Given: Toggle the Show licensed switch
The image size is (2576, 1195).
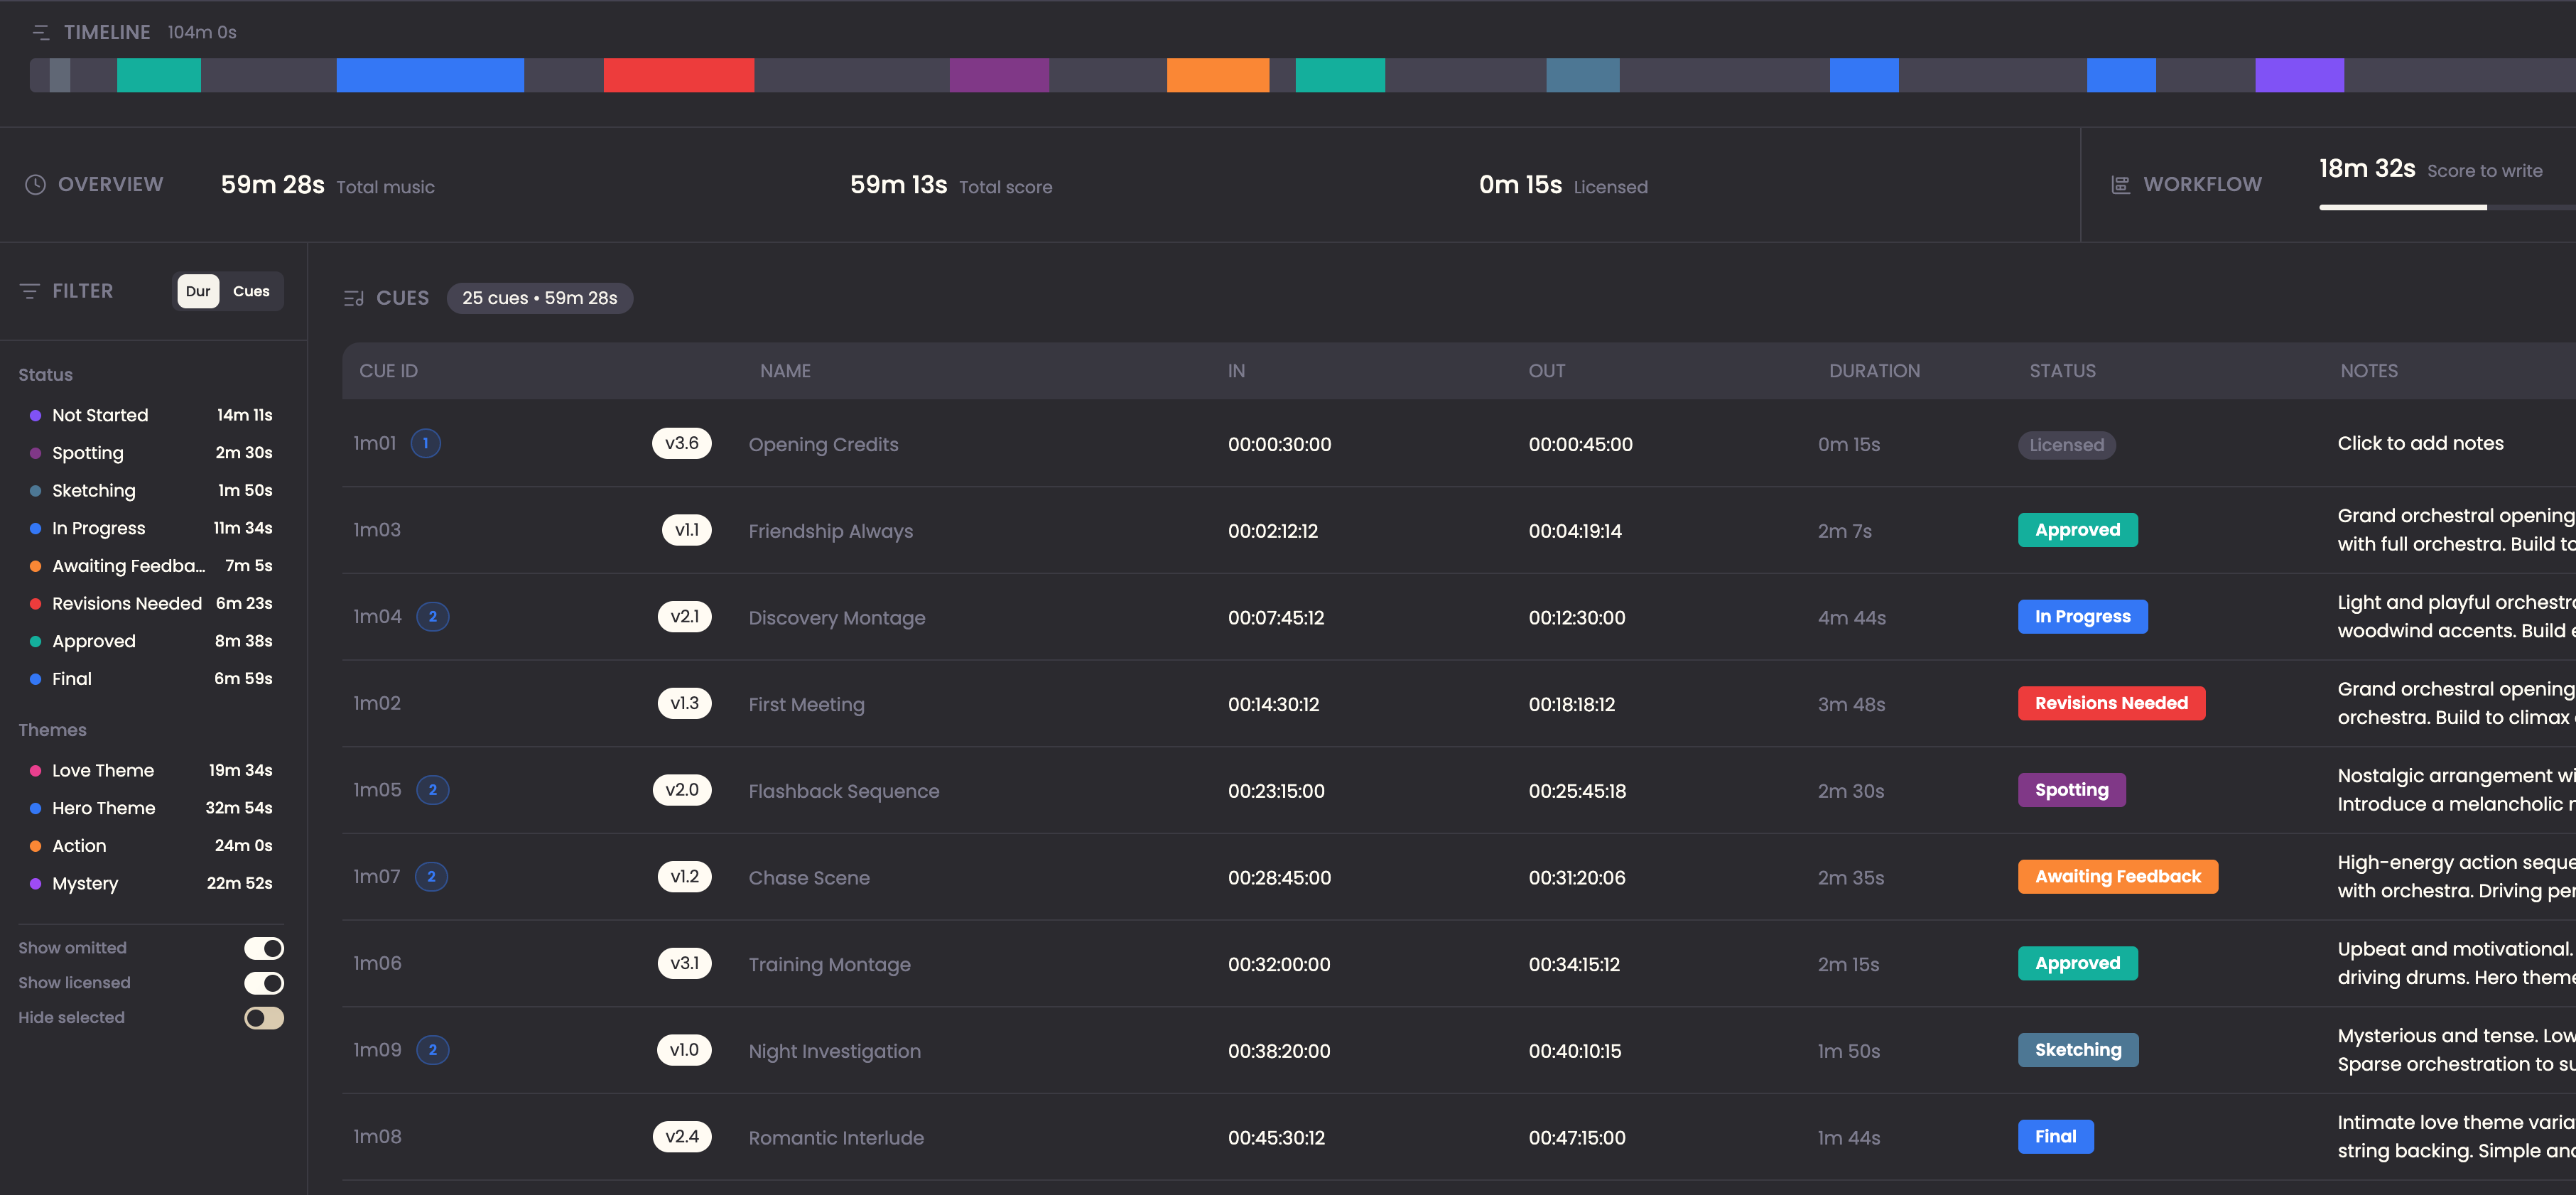Looking at the screenshot, I should 264,983.
